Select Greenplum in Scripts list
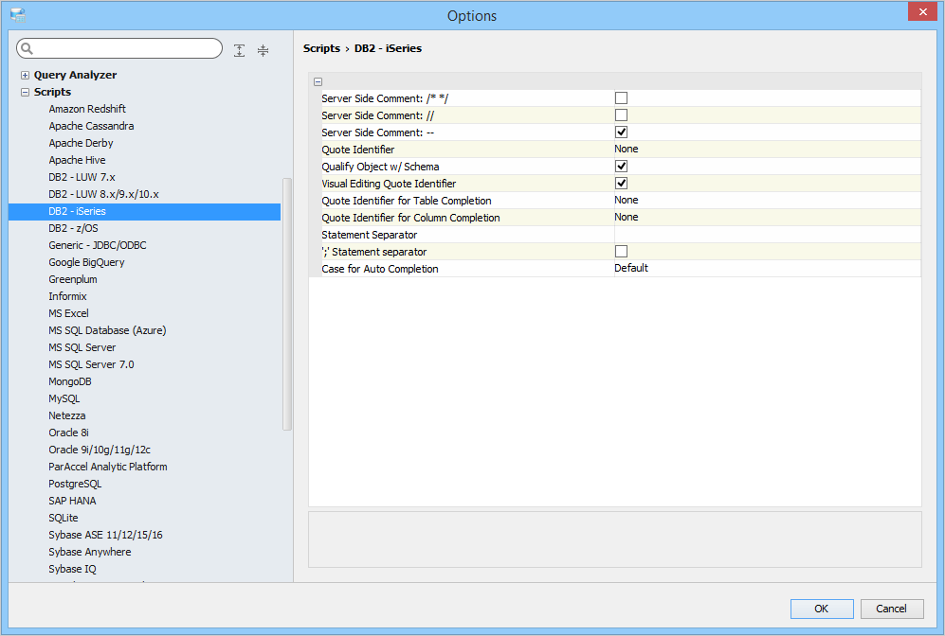The image size is (945, 636). 73,279
